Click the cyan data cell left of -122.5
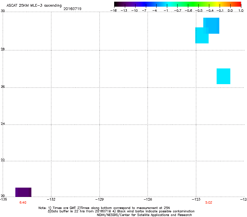The height and width of the screenshot is (217, 247). click(x=202, y=35)
